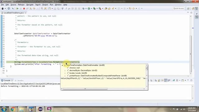The image size is (199, 112).
Task: Click the green Run button
Action: pos(89,8)
